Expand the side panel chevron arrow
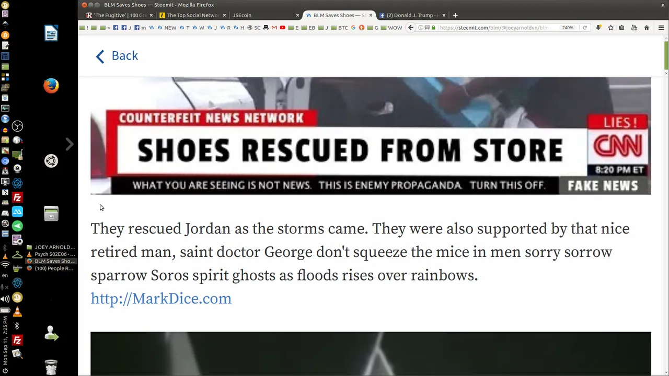 (69, 144)
